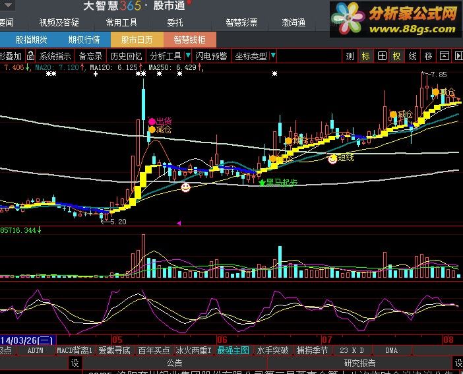Open the 系统指示 toolbar item
This screenshot has height=374, width=463.
[55, 56]
